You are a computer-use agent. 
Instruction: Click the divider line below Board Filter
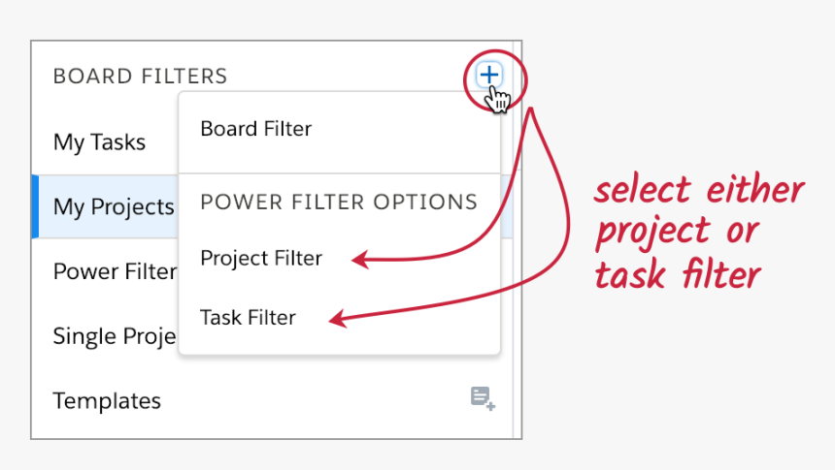pos(339,172)
